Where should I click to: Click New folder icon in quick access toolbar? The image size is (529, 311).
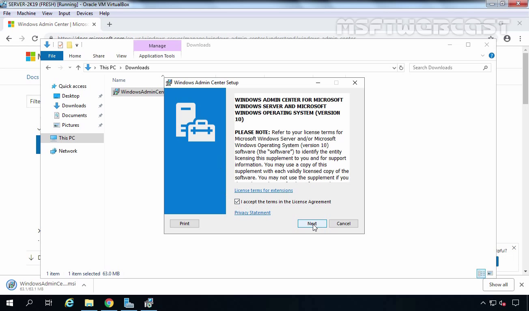click(69, 45)
